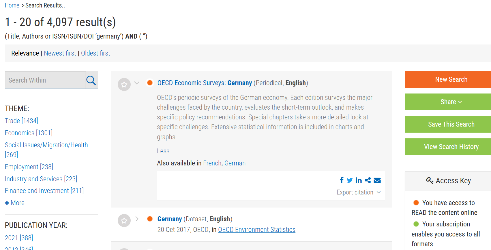Click the orange access dot for Economic Surveys
Screen dimensions: 491x250
click(150, 83)
